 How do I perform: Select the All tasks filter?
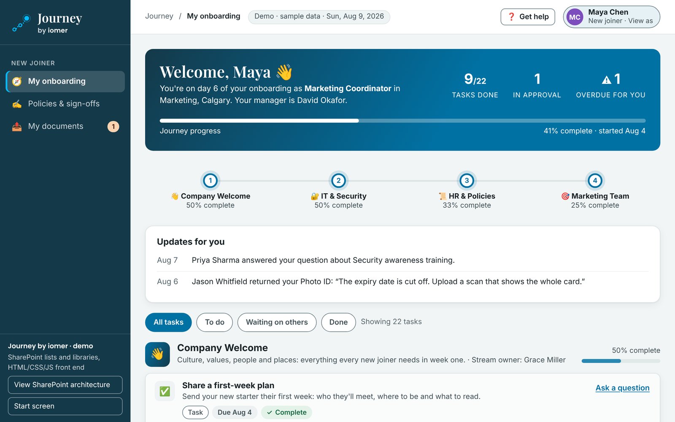168,322
